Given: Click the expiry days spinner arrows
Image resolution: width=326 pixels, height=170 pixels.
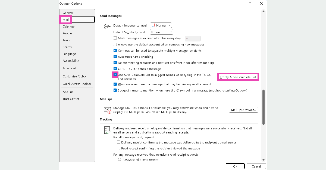Looking at the screenshot, I should [x=199, y=38].
